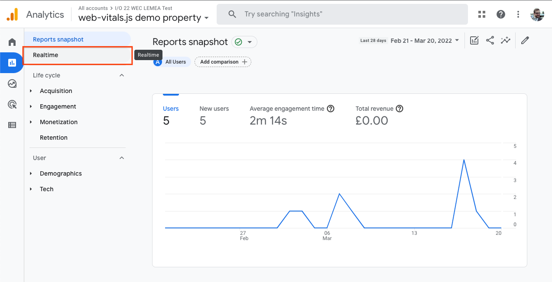
Task: Collapse the Life cycle section
Action: [x=122, y=75]
